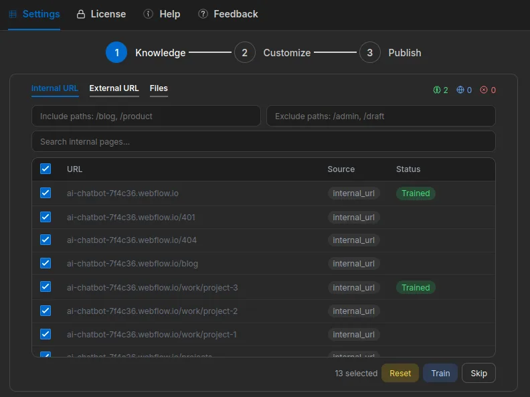This screenshot has height=397, width=530.
Task: Click the 13 selected label
Action: coord(356,374)
